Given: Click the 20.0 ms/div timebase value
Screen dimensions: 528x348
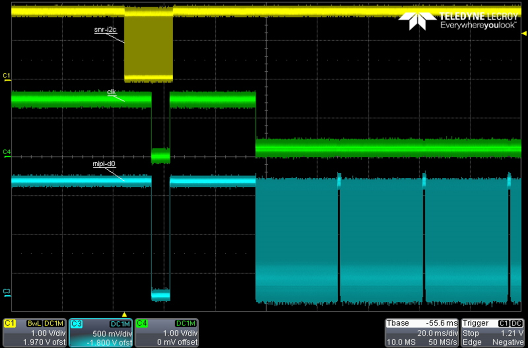Looking at the screenshot, I should click(439, 333).
